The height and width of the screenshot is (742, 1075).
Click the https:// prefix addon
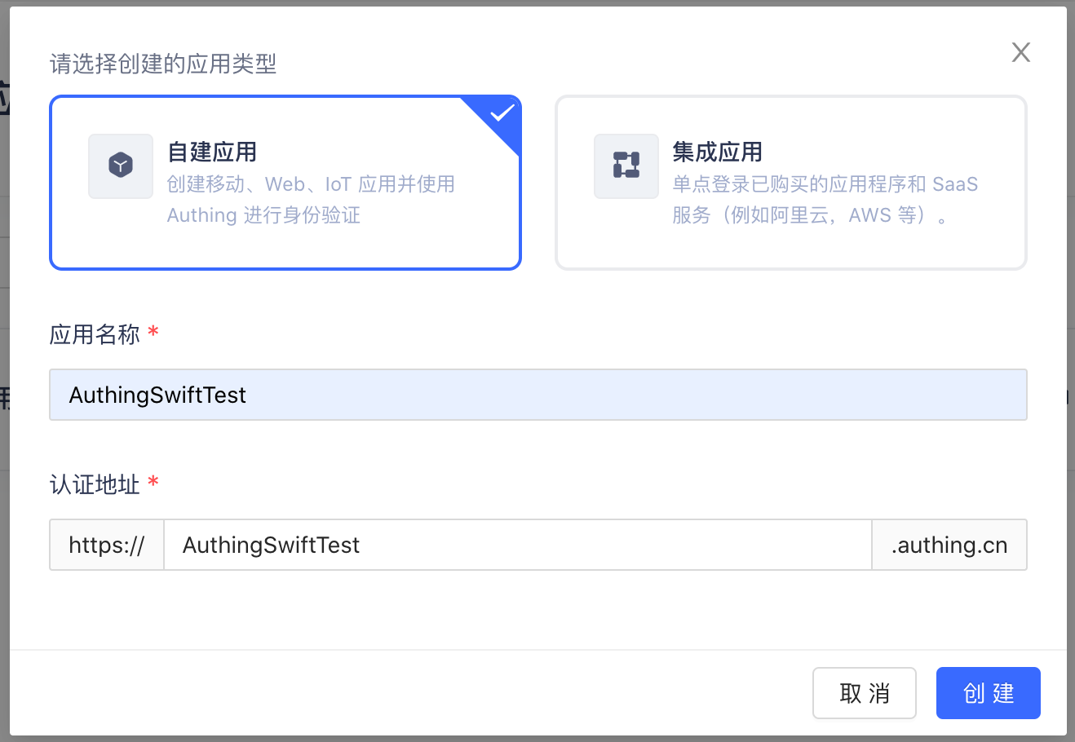tap(107, 545)
